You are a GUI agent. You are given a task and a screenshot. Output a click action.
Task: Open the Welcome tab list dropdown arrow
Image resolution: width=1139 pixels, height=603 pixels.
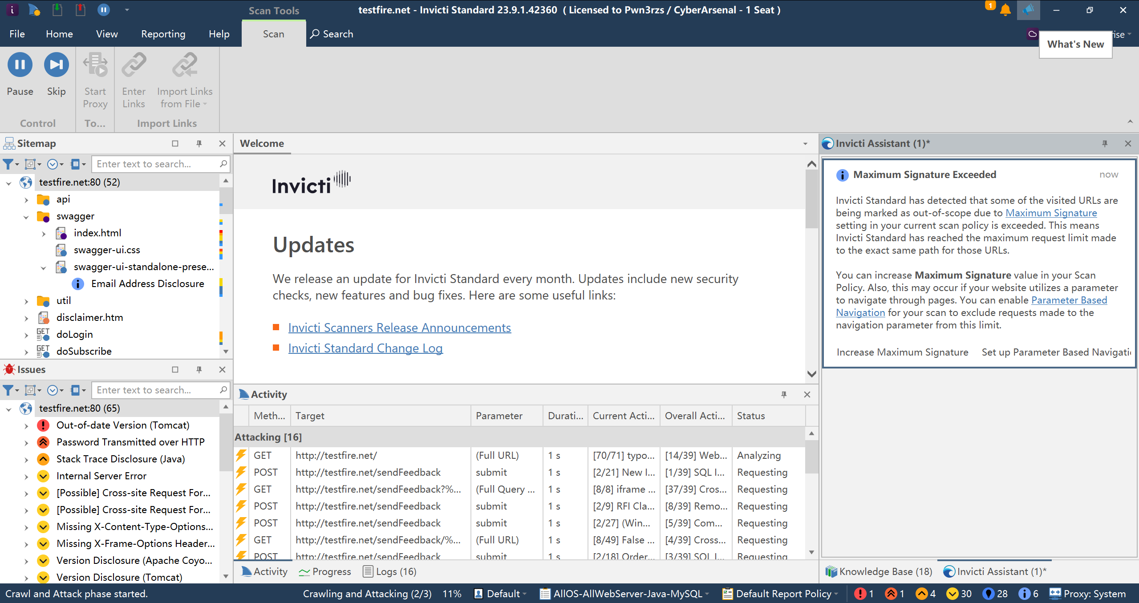(x=805, y=144)
